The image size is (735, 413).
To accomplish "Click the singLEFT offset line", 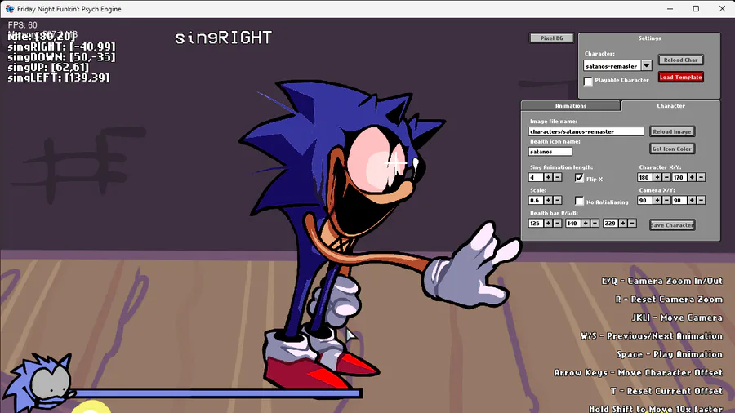I will click(59, 78).
